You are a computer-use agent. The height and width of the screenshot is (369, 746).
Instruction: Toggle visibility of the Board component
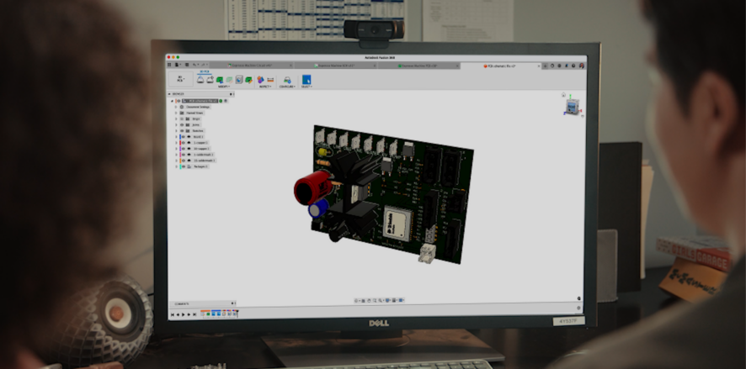click(x=184, y=137)
